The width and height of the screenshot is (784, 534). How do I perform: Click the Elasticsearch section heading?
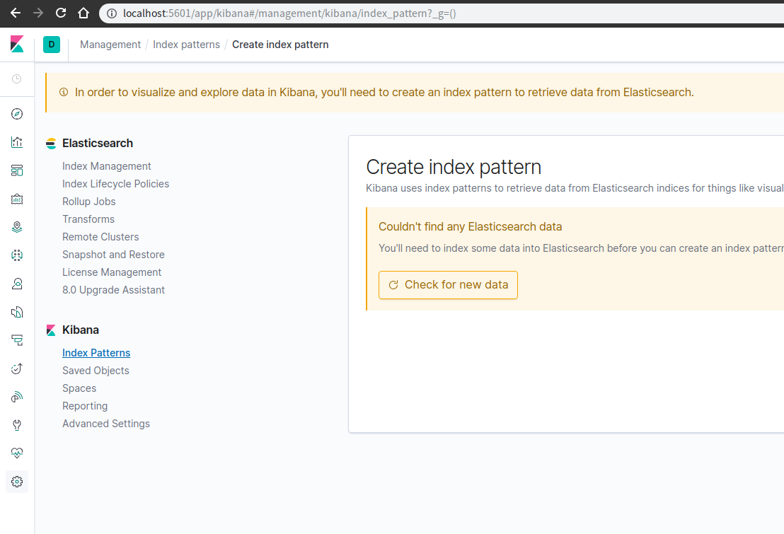tap(98, 144)
